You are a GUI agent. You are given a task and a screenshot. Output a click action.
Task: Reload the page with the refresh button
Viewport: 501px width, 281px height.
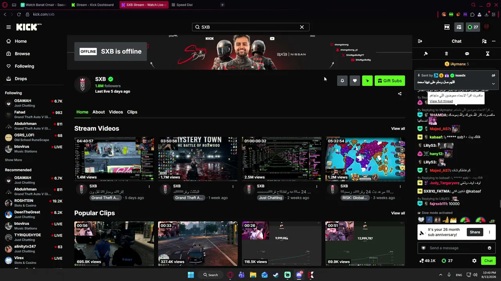[x=19, y=14]
